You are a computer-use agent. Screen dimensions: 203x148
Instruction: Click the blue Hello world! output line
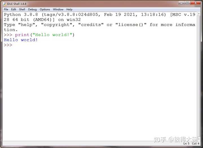21,40
